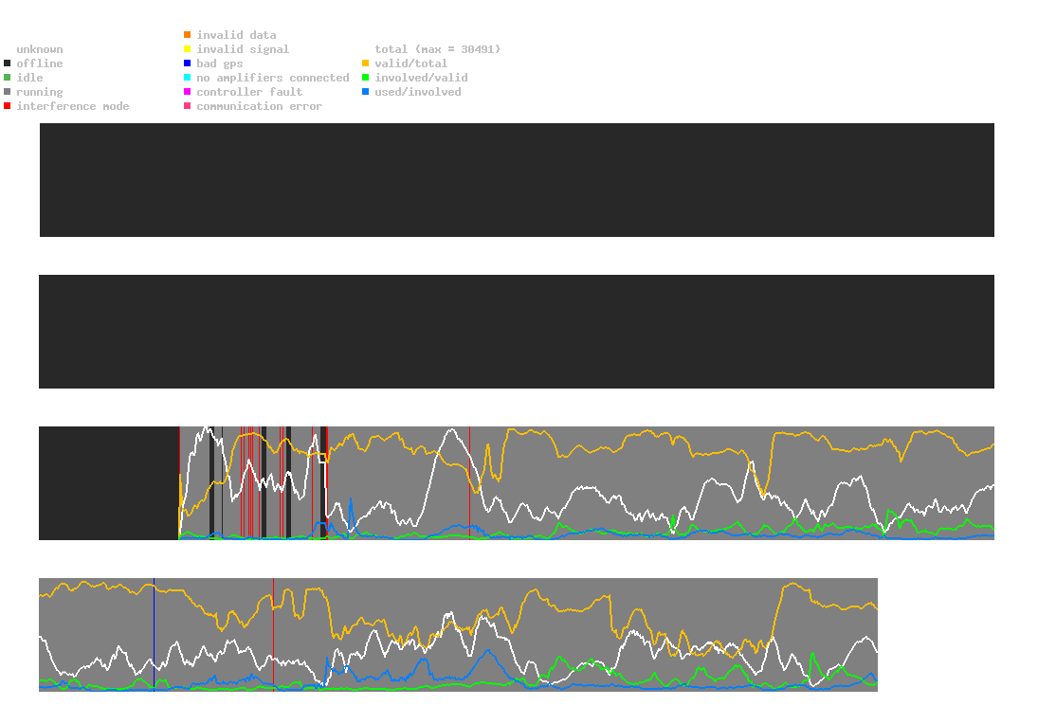The height and width of the screenshot is (724, 1038).
Task: Click the first offline status bar
Action: pyautogui.click(x=517, y=180)
